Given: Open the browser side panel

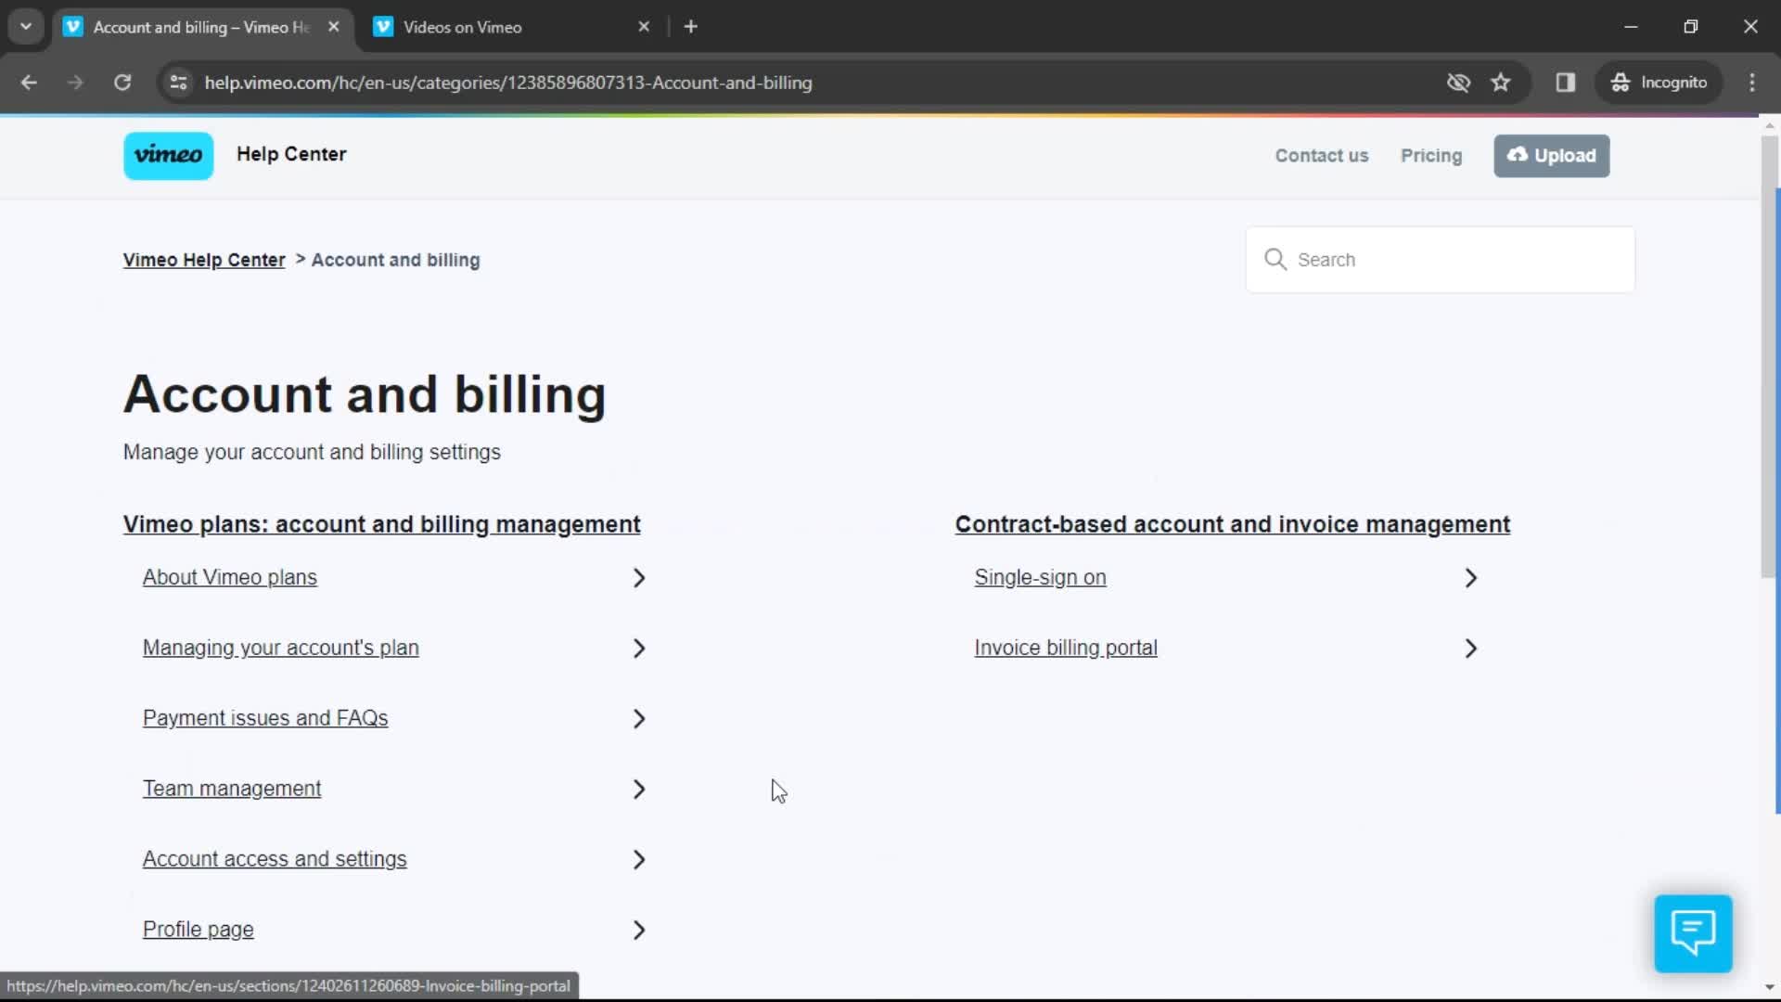Looking at the screenshot, I should pos(1566,83).
